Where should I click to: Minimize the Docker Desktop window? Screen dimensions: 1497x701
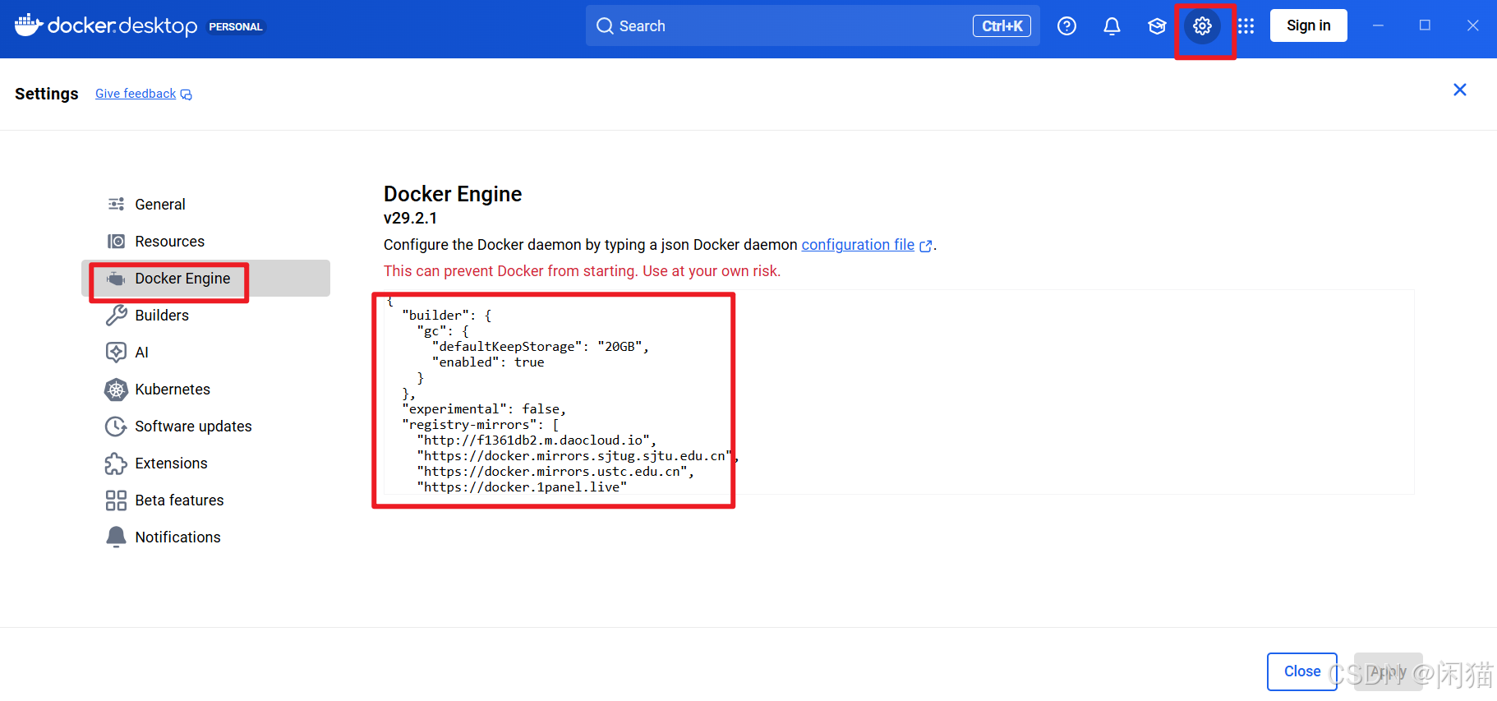pos(1378,26)
